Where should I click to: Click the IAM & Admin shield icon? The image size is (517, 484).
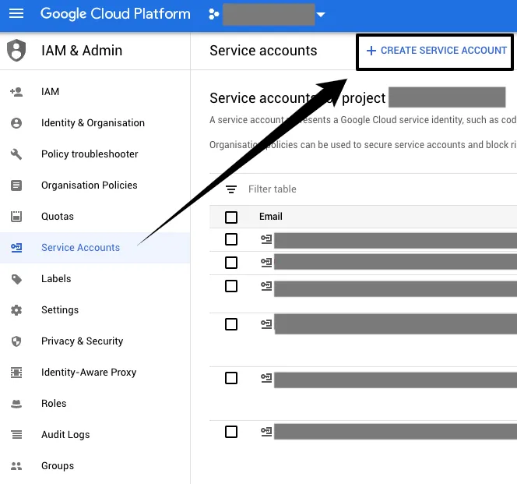tap(16, 51)
